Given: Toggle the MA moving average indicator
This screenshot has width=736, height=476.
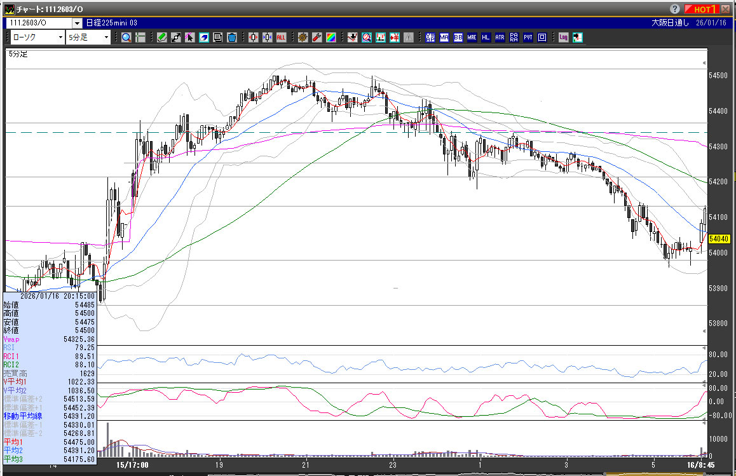Looking at the screenshot, I should click(444, 37).
